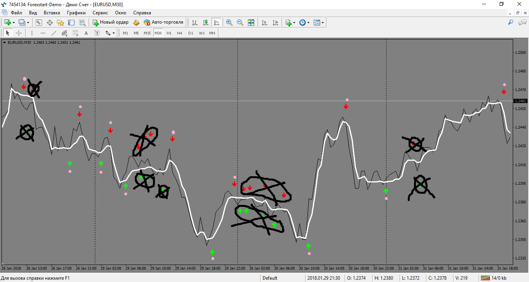529x282 pixels.
Task: Insert a text object (A icon)
Action: [86, 33]
